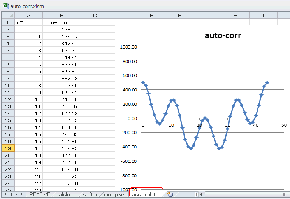Select cell with value -32.98
The image size is (290, 199).
[x=62, y=79]
